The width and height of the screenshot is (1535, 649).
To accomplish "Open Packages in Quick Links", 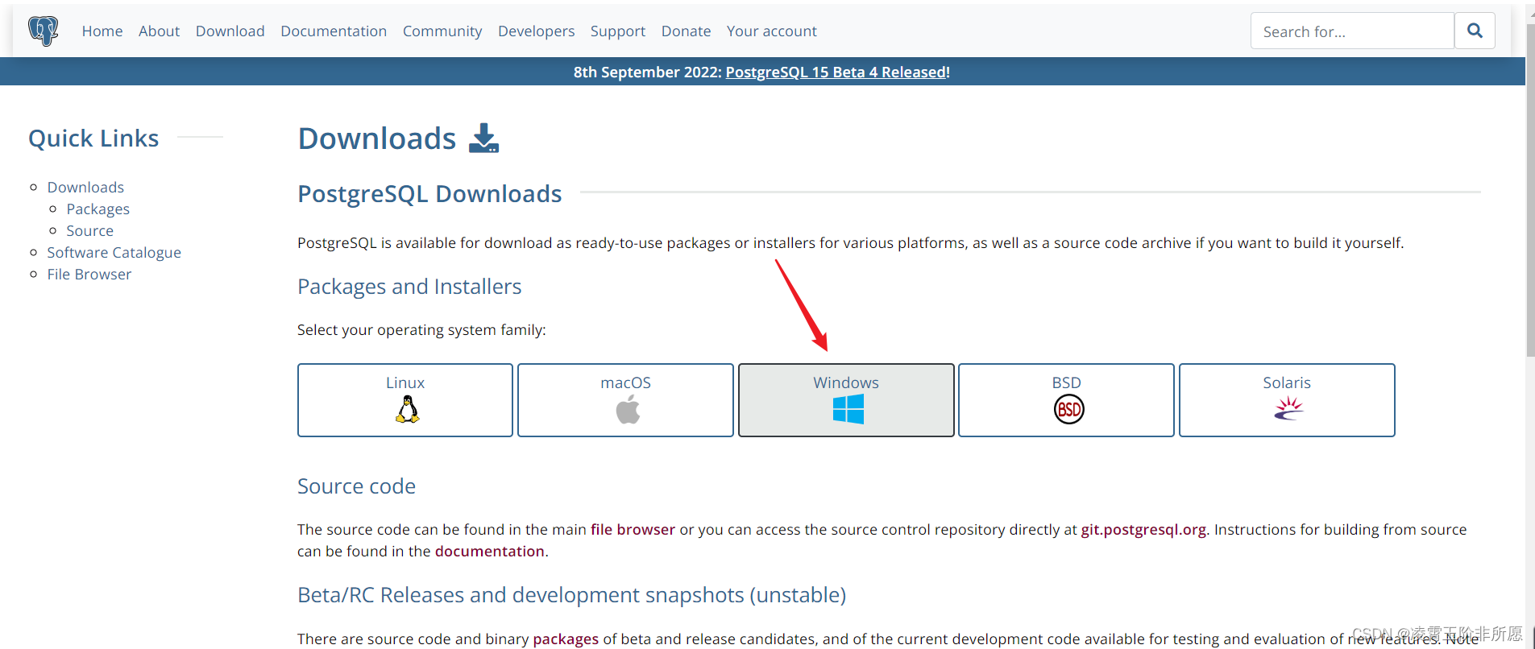I will 97,209.
